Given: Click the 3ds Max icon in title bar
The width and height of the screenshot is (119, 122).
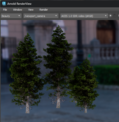Looking at the screenshot, I should tap(4, 4).
